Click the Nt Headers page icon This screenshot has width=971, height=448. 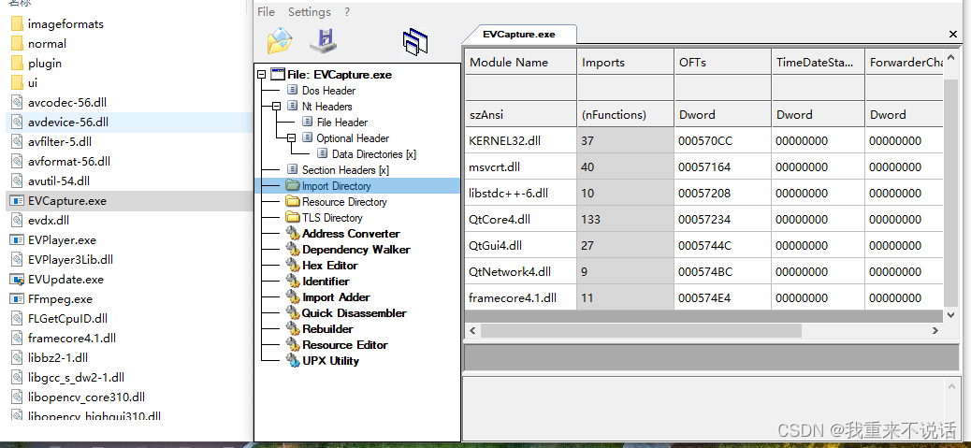pos(292,107)
